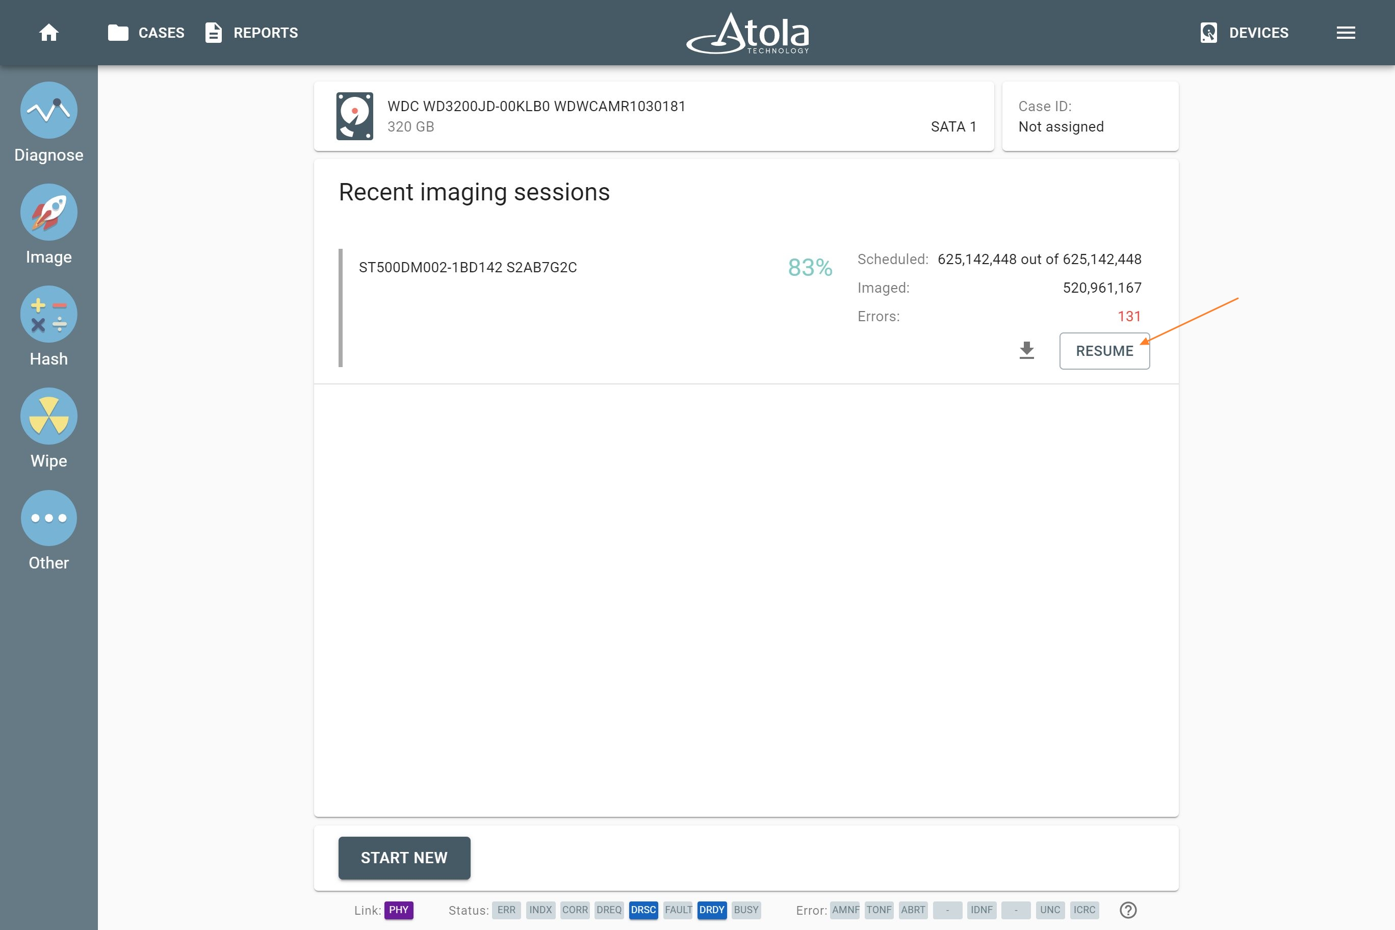Select the Hash calculation tool
This screenshot has width=1395, height=930.
click(x=48, y=327)
